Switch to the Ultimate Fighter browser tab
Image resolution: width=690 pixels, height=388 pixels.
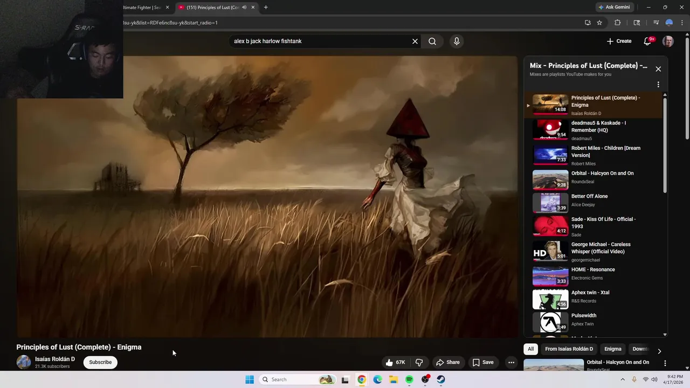tap(142, 8)
